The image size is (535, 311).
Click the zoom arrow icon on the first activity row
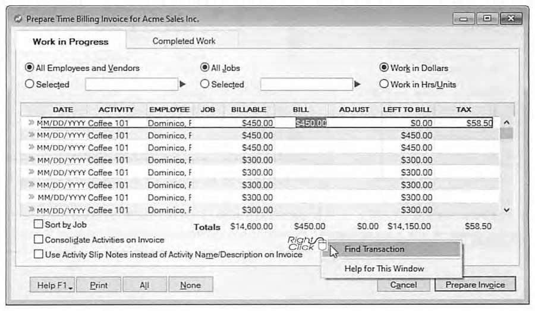click(x=32, y=122)
